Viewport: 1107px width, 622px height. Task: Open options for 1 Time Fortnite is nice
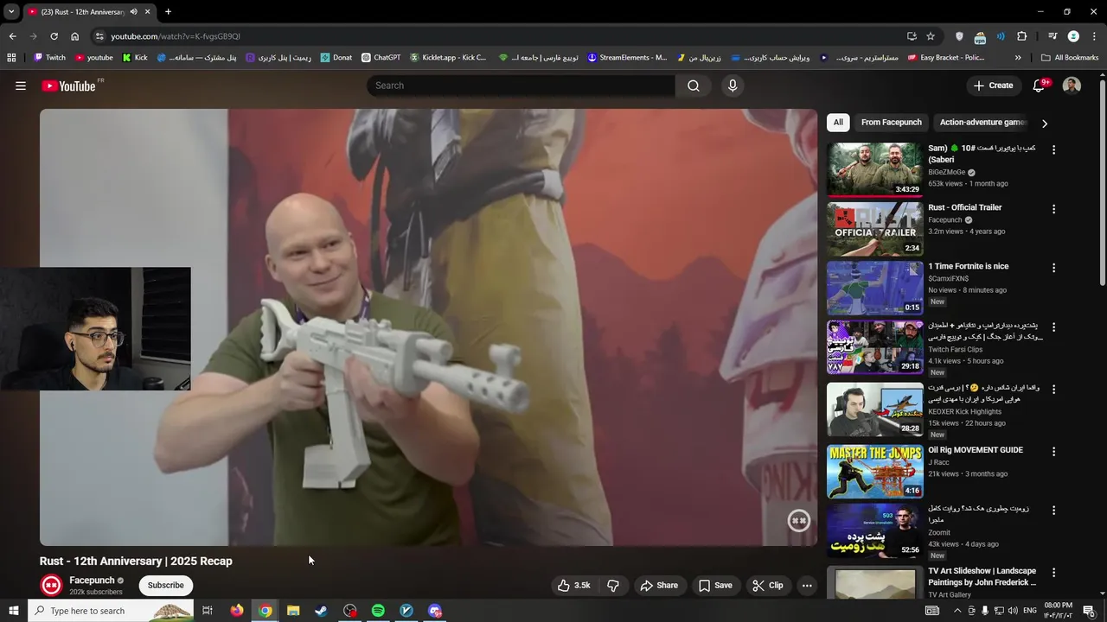(1053, 269)
